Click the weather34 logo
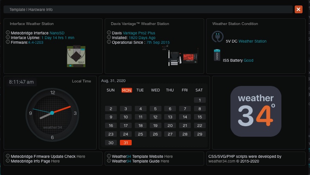 (x=256, y=111)
